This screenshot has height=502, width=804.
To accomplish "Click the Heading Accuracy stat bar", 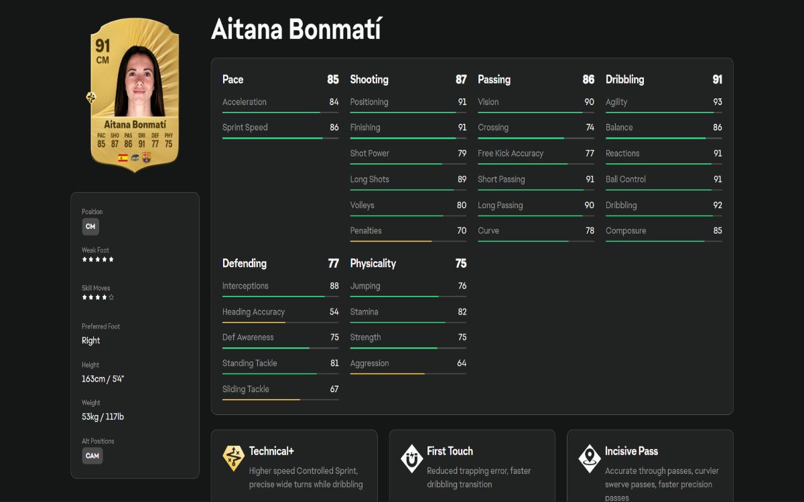I will pos(280,323).
